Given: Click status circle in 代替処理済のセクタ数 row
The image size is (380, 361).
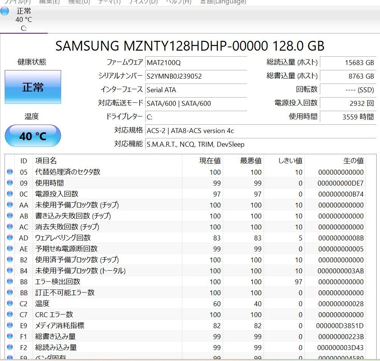Looking at the screenshot, I should [10, 172].
